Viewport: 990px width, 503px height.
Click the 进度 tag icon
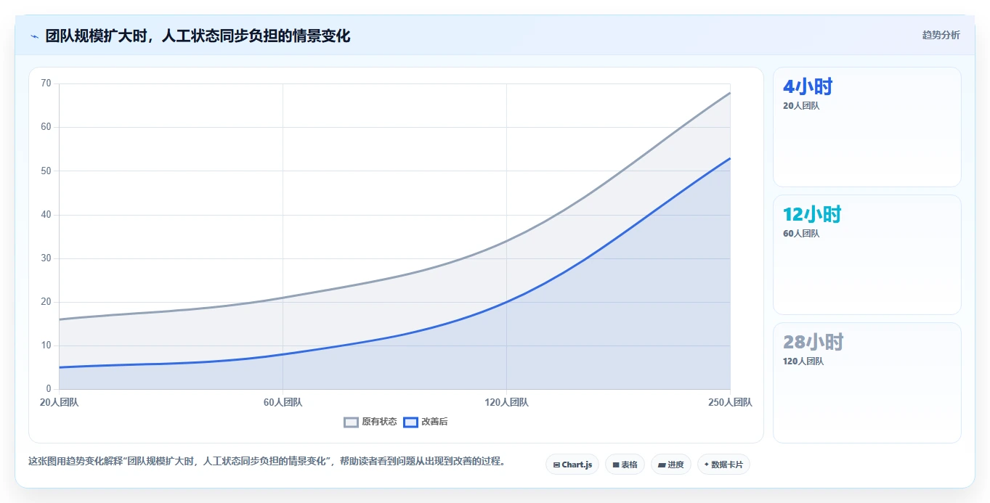662,465
